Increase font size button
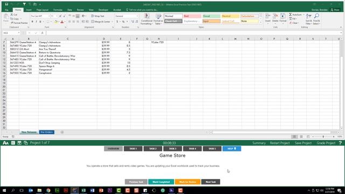This screenshot has height=194, width=345. (60, 16)
